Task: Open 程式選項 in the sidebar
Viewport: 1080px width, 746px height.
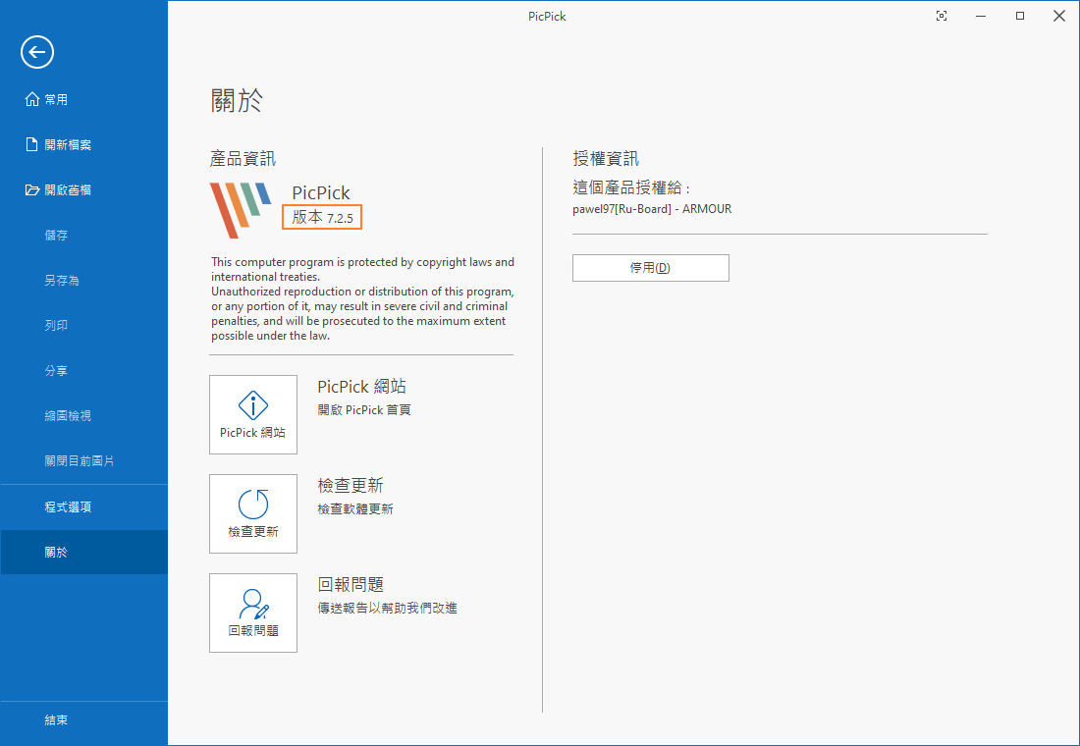Action: [84, 506]
